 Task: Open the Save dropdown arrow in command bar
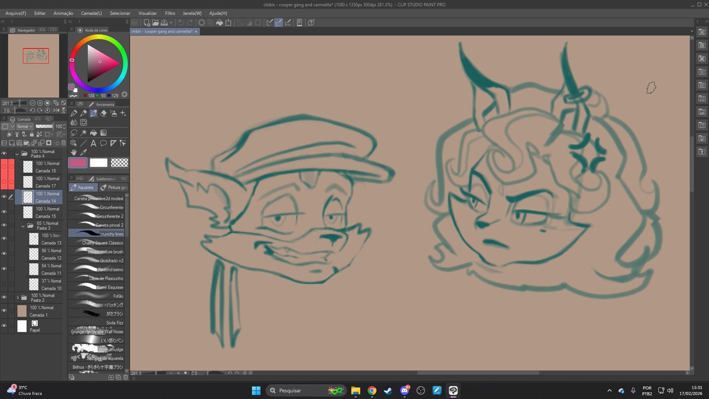point(171,22)
